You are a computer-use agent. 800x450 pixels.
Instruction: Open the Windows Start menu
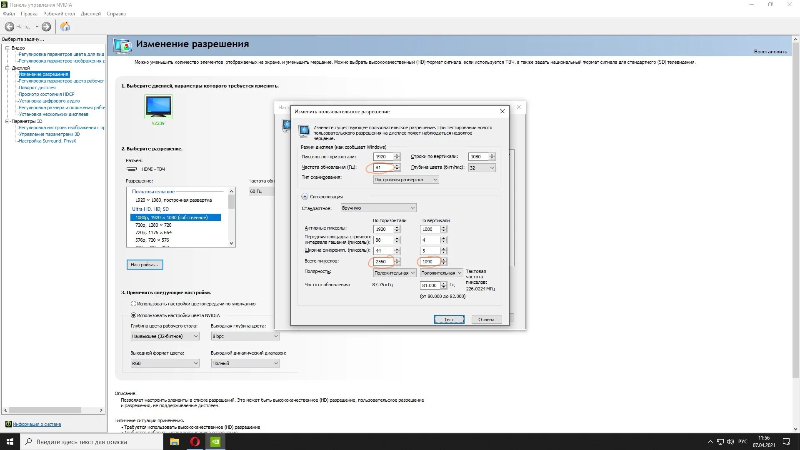point(10,442)
